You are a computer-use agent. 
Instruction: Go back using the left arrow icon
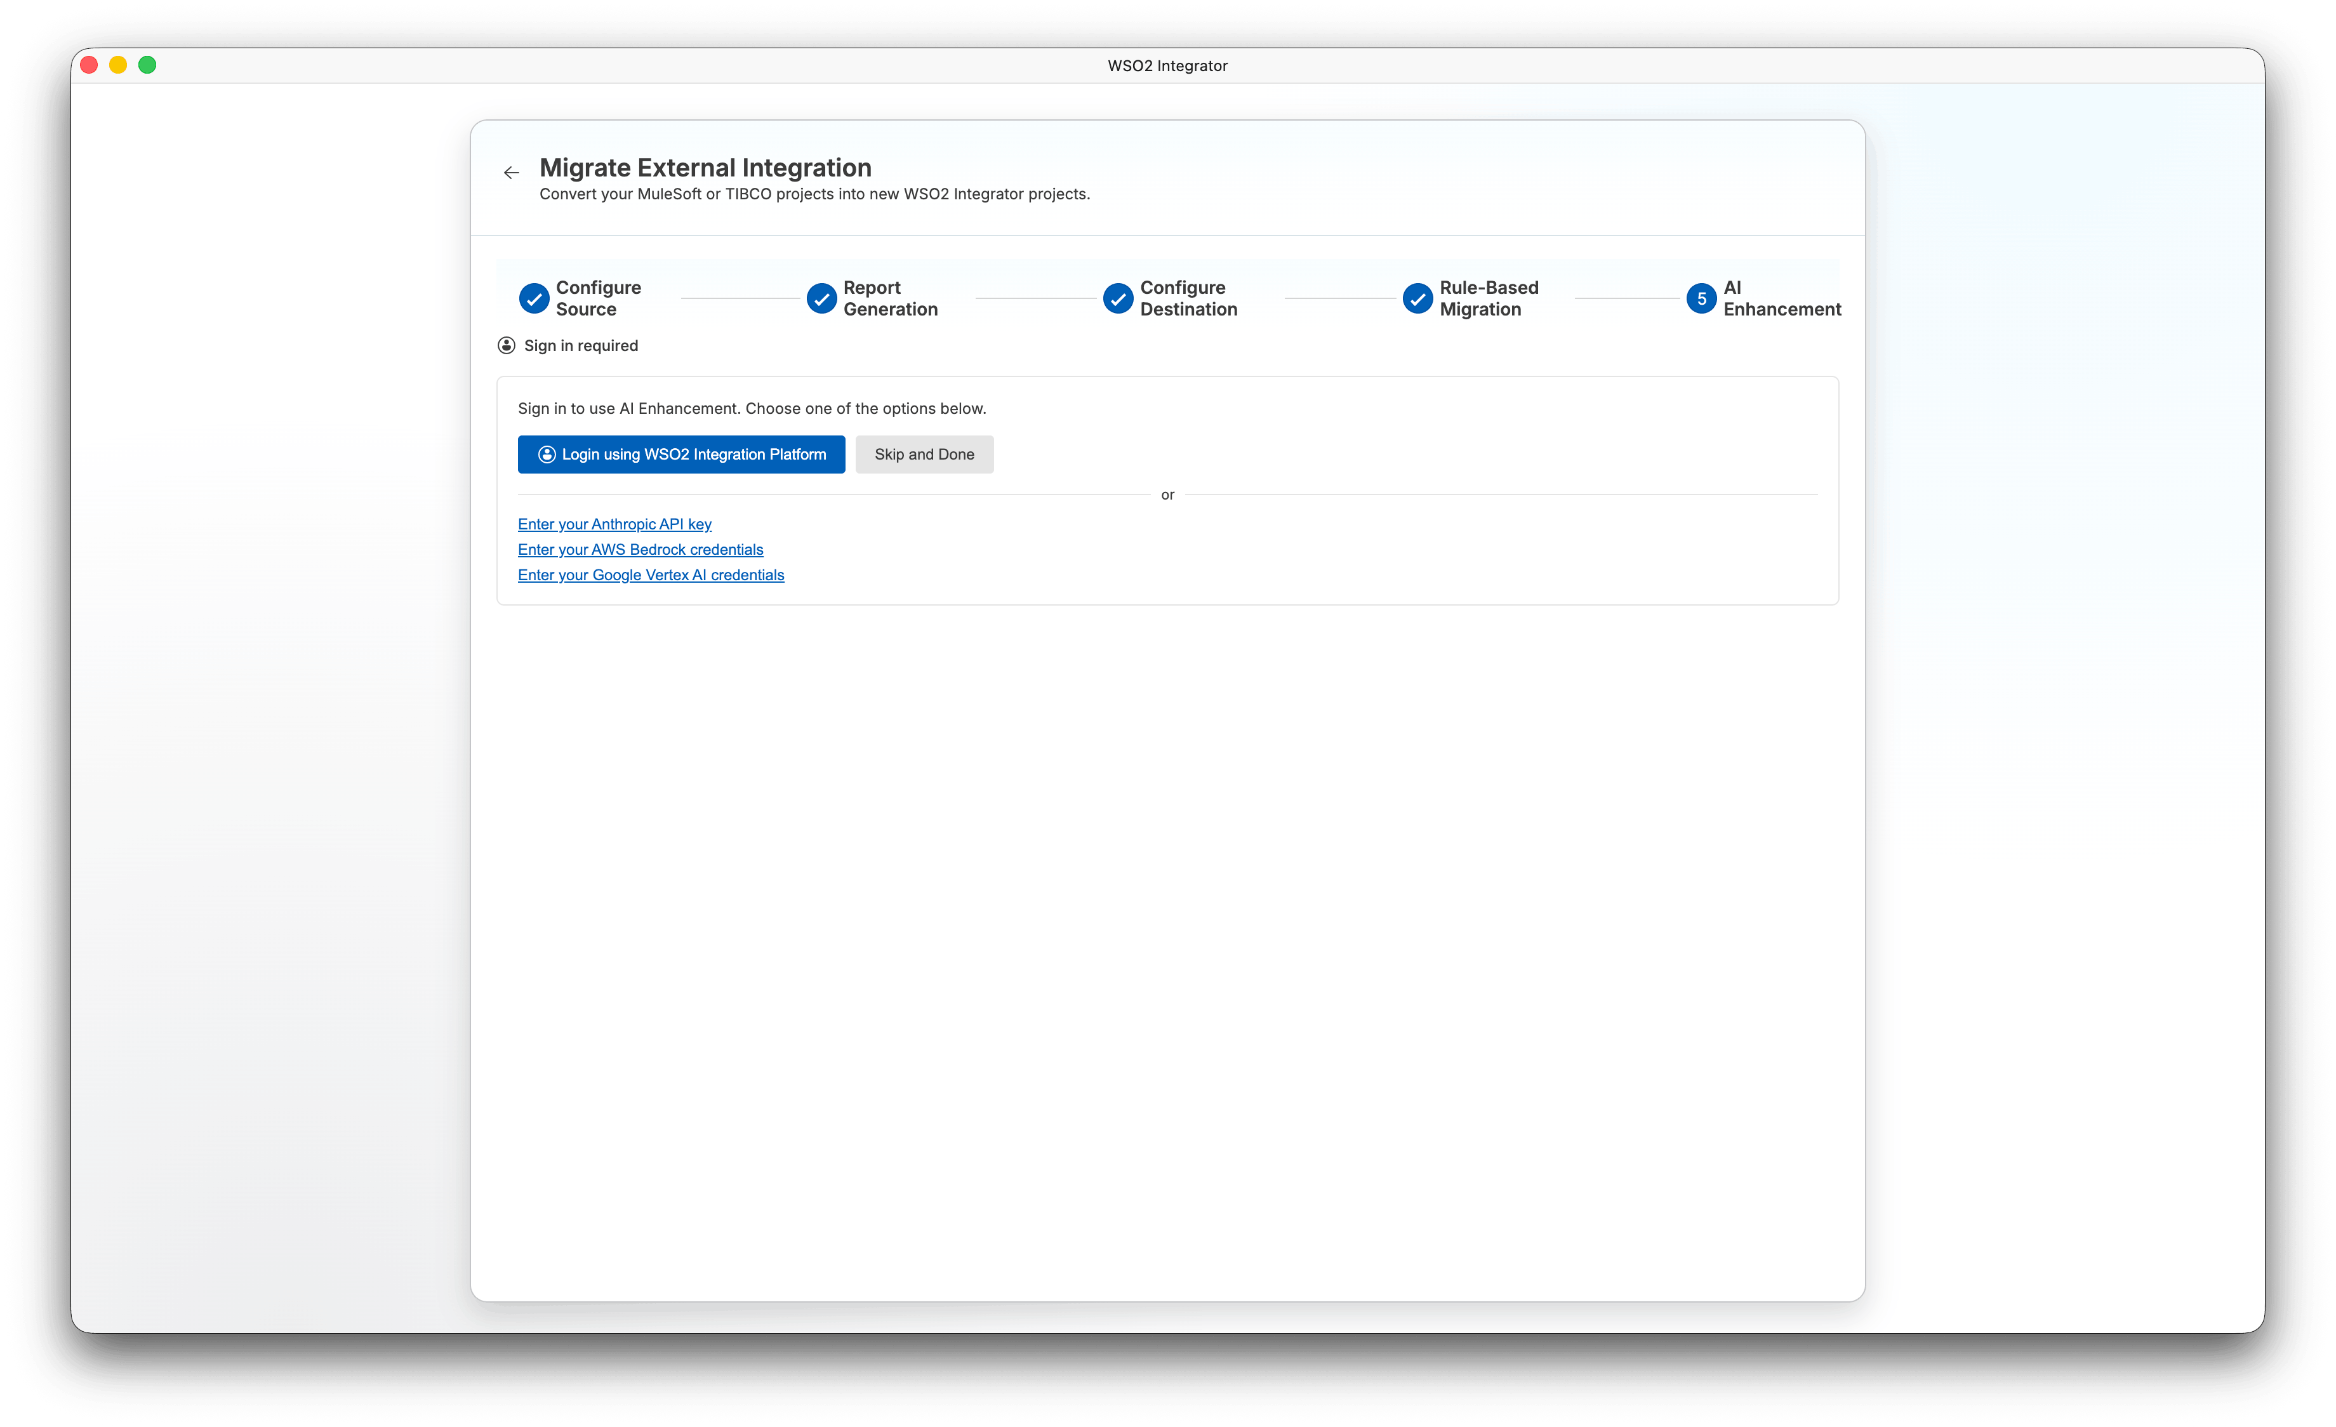pos(511,173)
